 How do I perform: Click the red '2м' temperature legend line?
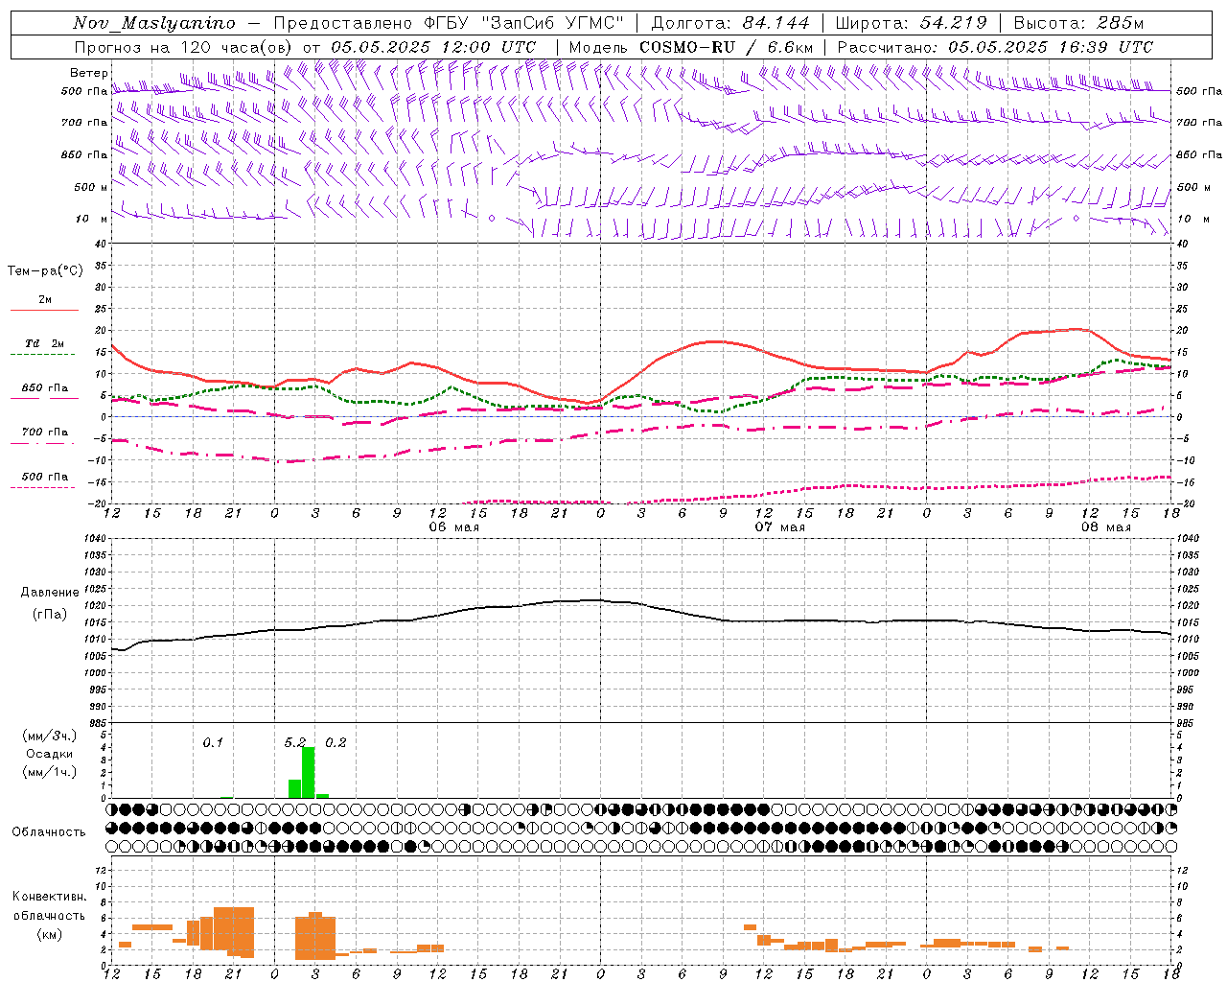44,310
